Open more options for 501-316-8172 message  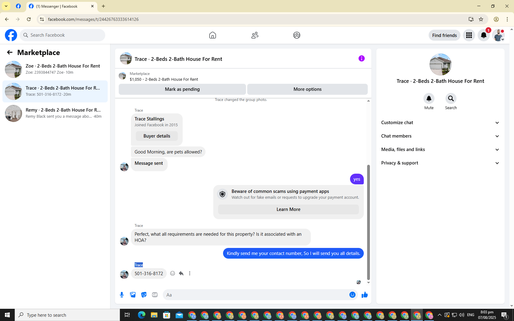190,273
